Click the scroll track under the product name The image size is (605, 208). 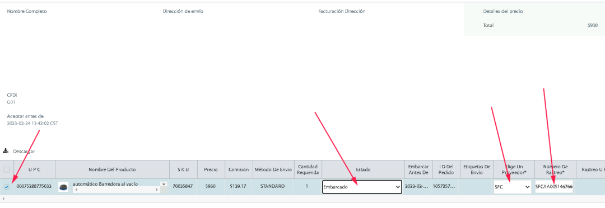click(116, 190)
